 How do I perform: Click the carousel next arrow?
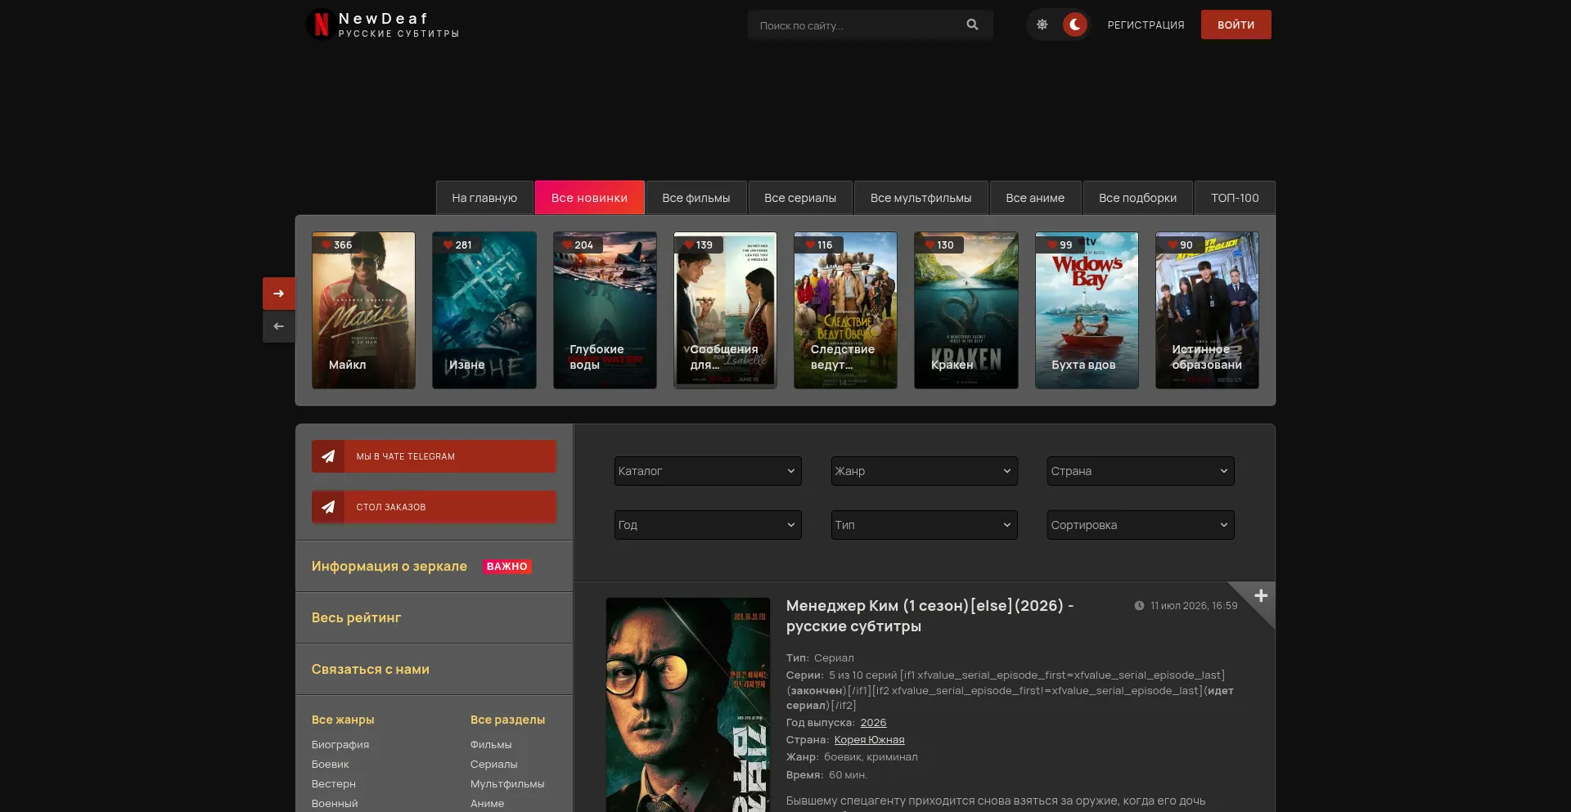pos(279,294)
